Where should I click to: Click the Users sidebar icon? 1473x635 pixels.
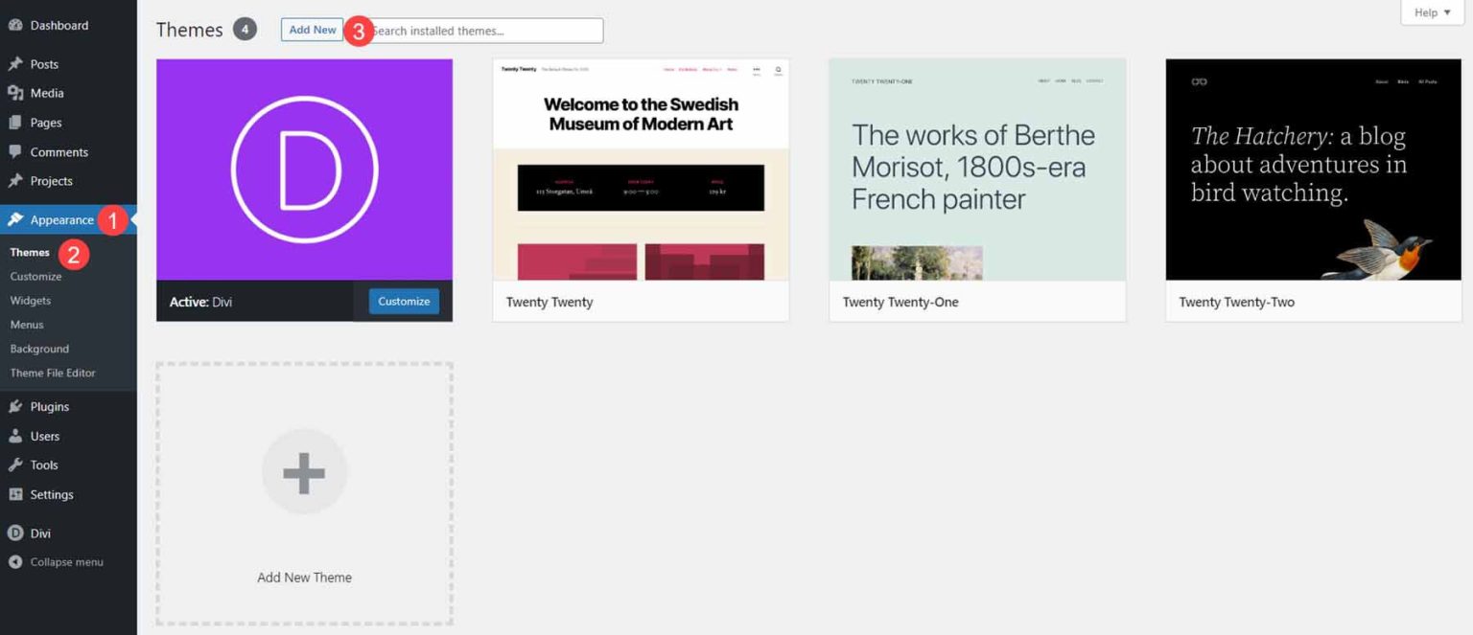coord(15,436)
